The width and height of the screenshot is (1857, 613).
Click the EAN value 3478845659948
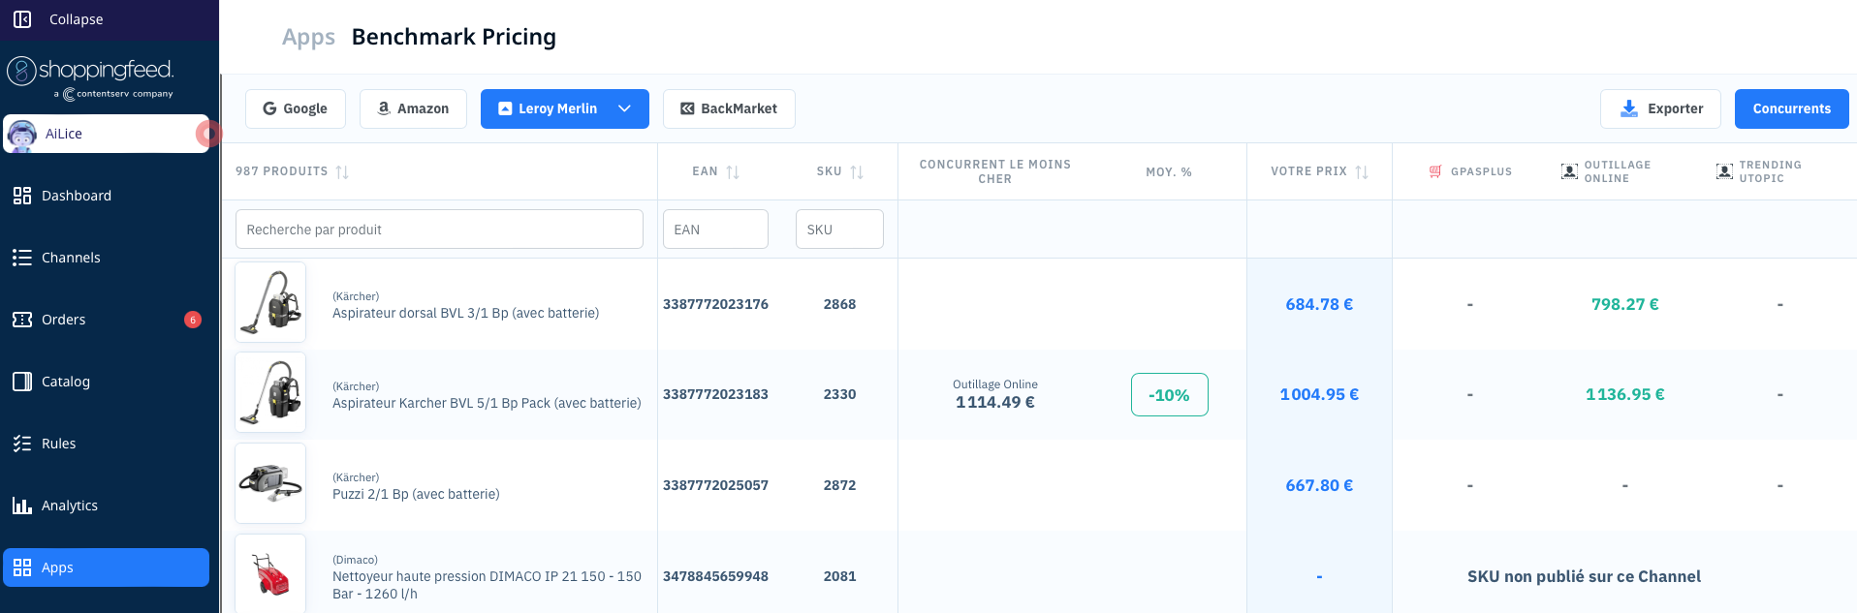[x=715, y=576]
